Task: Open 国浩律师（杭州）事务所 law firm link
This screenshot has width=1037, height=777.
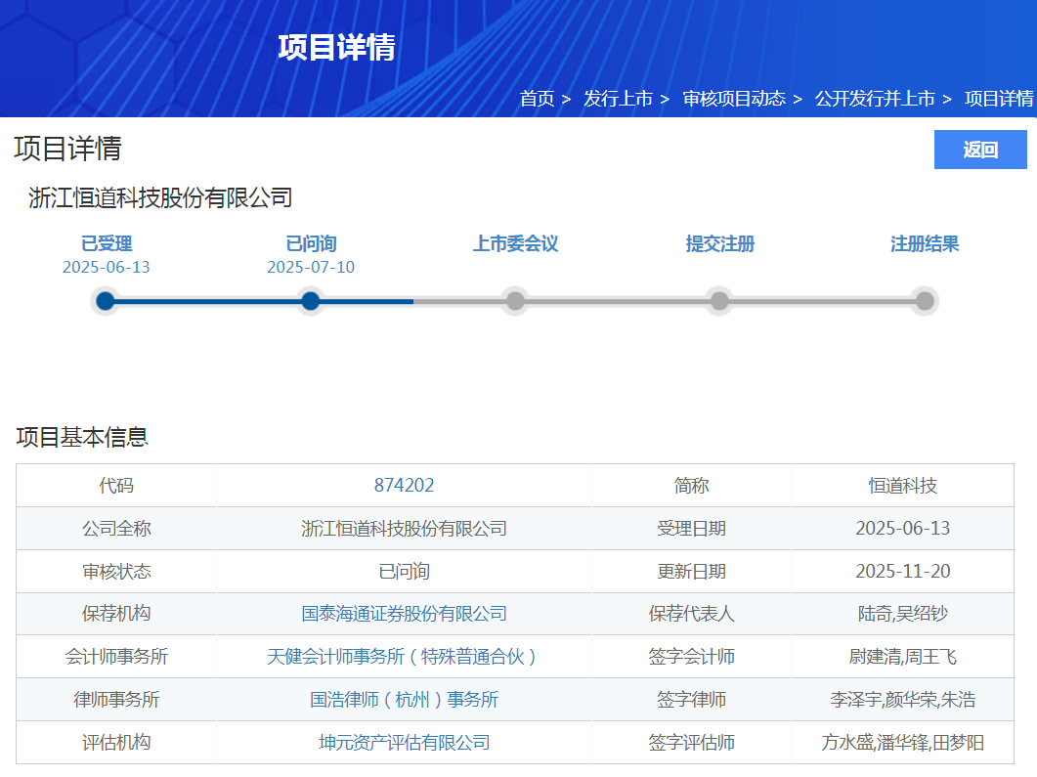Action: [x=404, y=700]
